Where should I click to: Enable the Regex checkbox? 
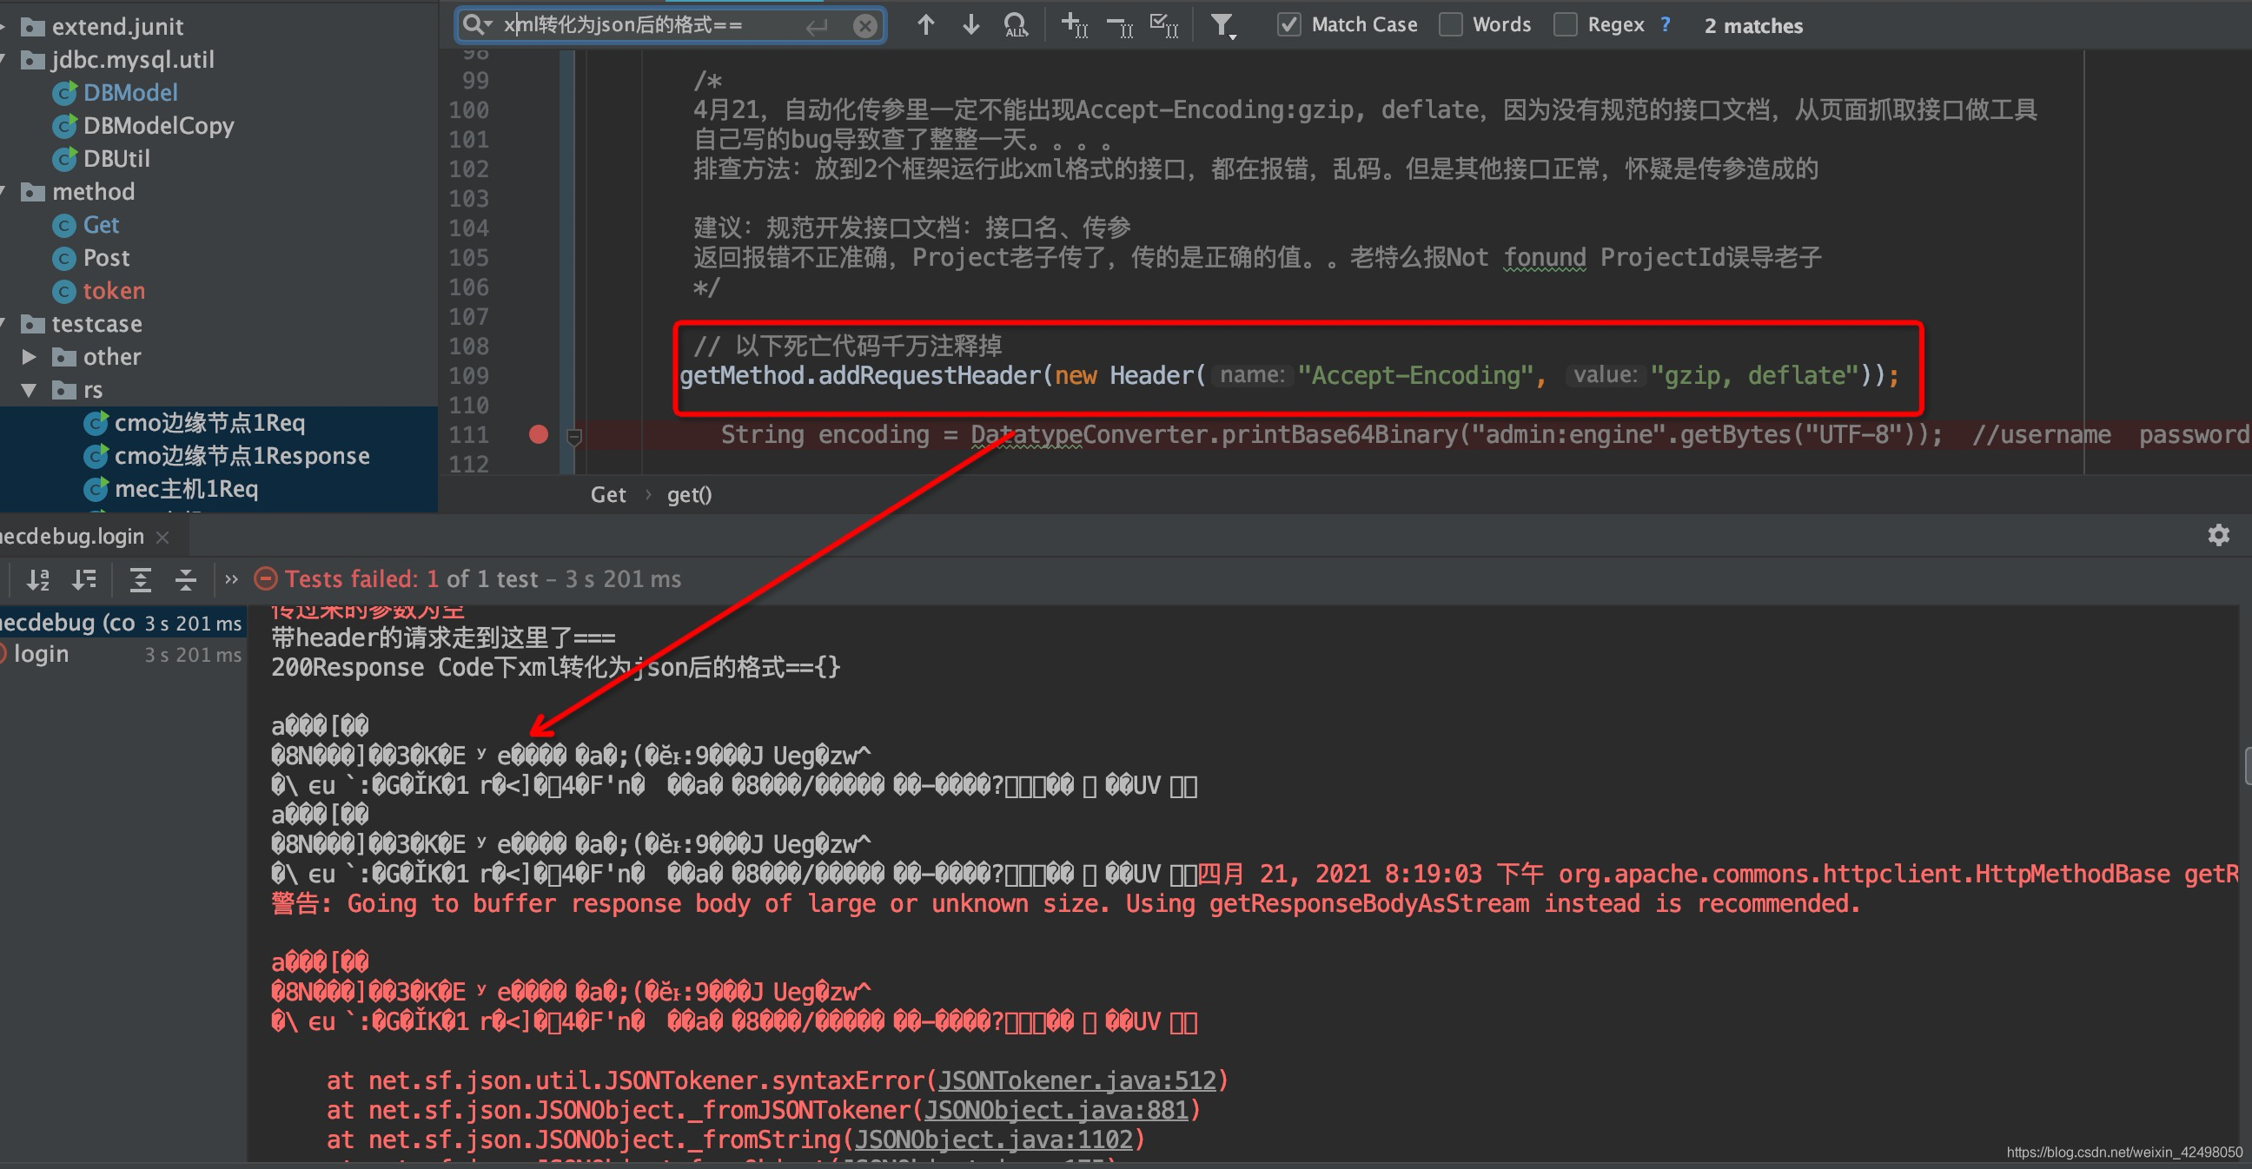coord(1566,25)
